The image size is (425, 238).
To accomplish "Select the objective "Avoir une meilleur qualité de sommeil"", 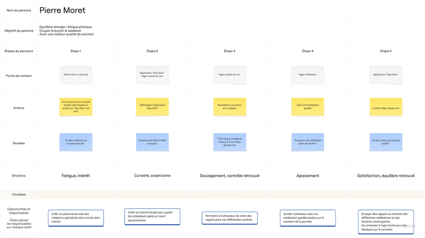I will click(66, 34).
